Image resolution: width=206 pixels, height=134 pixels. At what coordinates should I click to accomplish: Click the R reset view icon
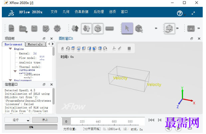pyautogui.click(x=62, y=48)
